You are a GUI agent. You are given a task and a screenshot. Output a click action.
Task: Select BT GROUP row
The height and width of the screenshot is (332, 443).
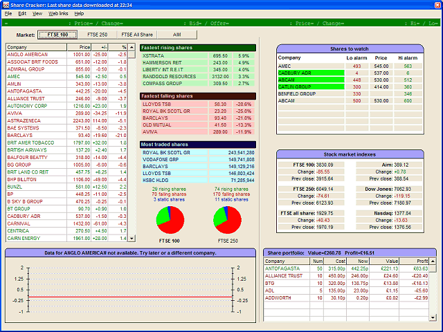66,209
